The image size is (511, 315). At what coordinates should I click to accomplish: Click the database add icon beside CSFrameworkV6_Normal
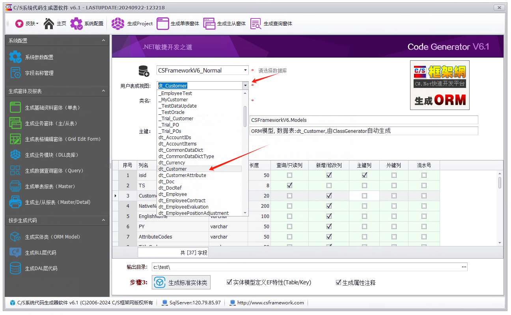[144, 71]
